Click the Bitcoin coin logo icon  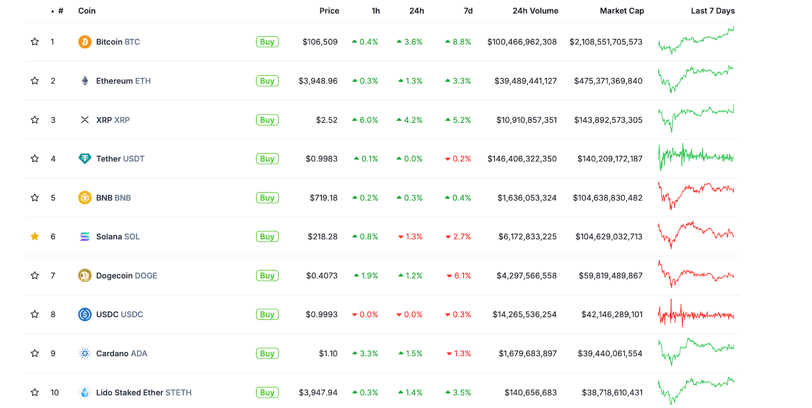(x=85, y=42)
